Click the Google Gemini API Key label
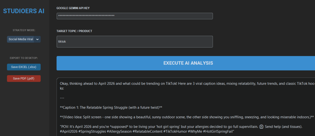The height and width of the screenshot is (136, 315). click(x=73, y=8)
